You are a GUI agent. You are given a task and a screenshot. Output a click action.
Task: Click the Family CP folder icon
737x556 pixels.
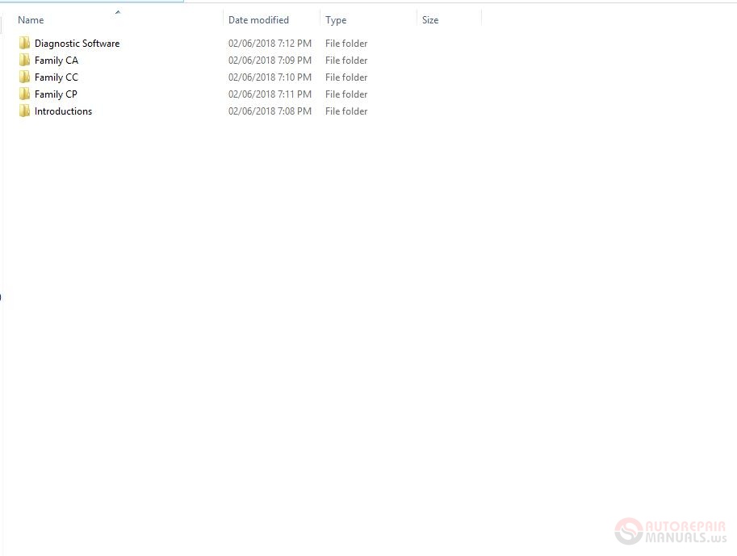point(24,94)
